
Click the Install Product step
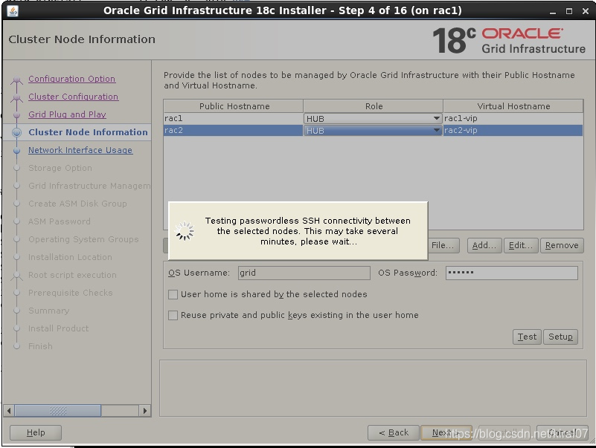(58, 328)
